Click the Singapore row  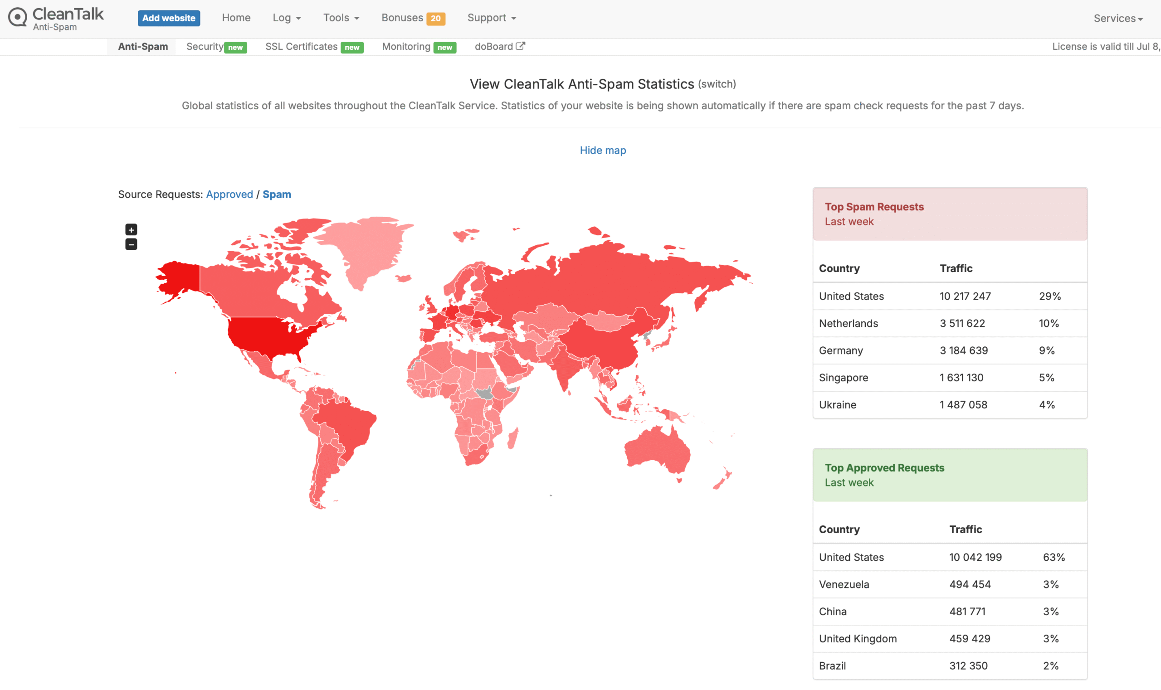[950, 378]
